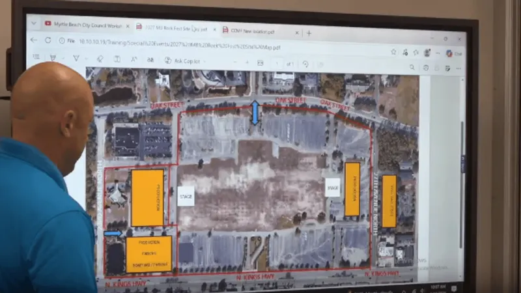Open the browser profile avatar
The width and height of the screenshot is (521, 293).
click(427, 53)
